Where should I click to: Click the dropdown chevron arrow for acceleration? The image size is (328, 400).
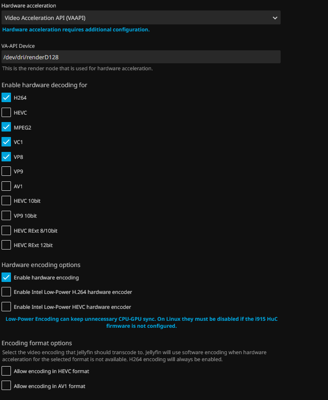(x=275, y=18)
